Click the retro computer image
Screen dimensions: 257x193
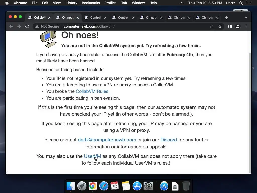[x=49, y=39]
